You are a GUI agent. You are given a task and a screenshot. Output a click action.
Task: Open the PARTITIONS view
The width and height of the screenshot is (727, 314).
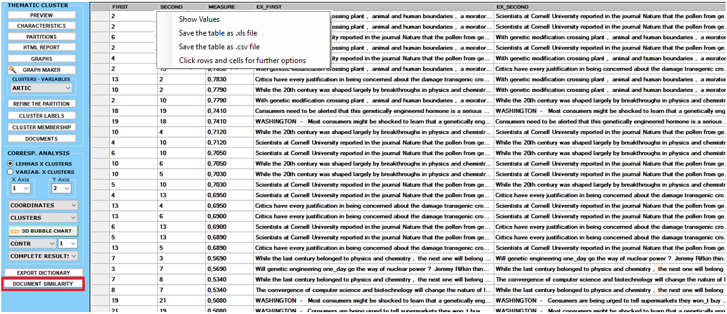point(41,37)
